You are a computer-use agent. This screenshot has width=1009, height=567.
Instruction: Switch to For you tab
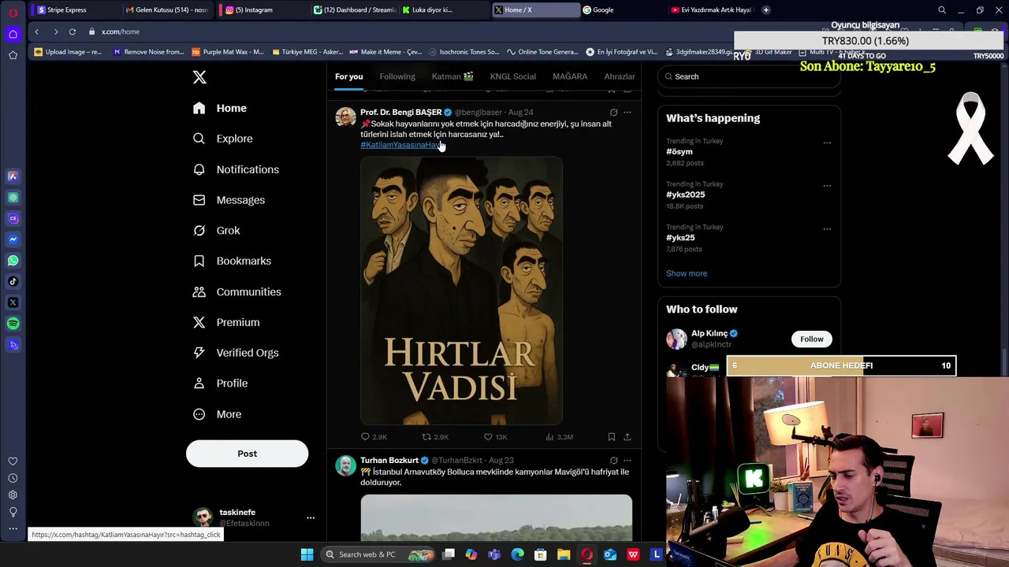pos(348,76)
